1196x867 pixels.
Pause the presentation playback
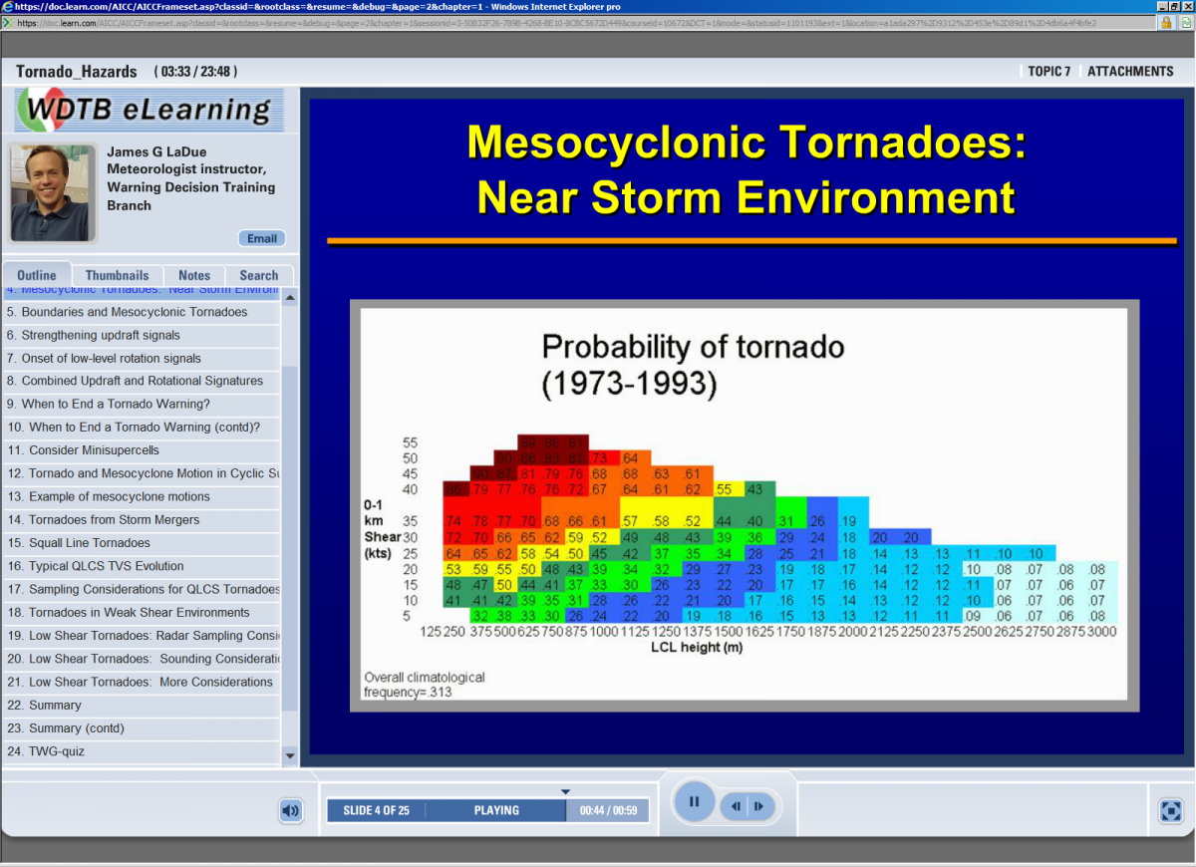tap(695, 801)
